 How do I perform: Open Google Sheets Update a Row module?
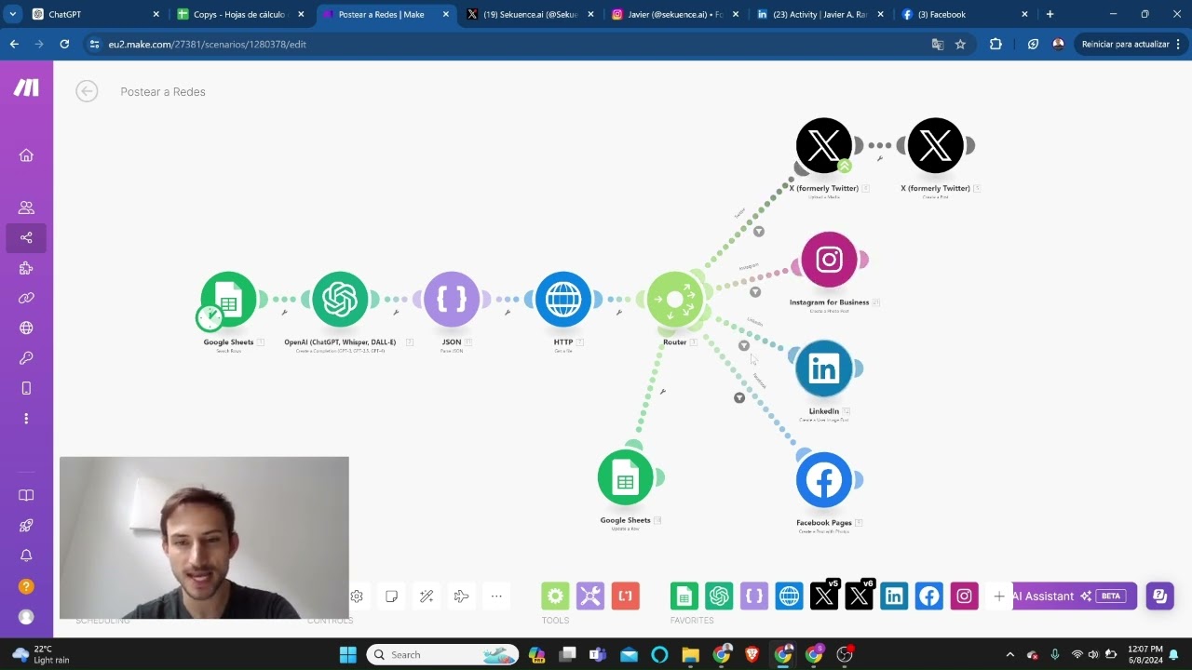coord(626,477)
